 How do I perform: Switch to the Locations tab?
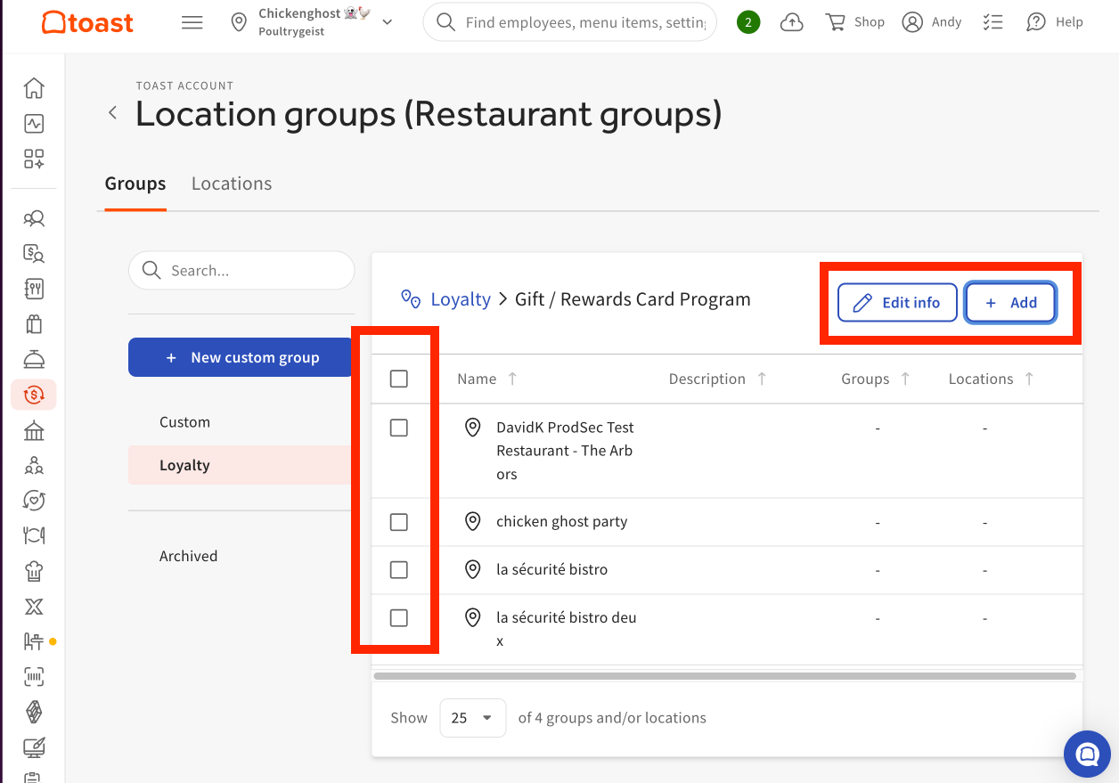tap(232, 184)
